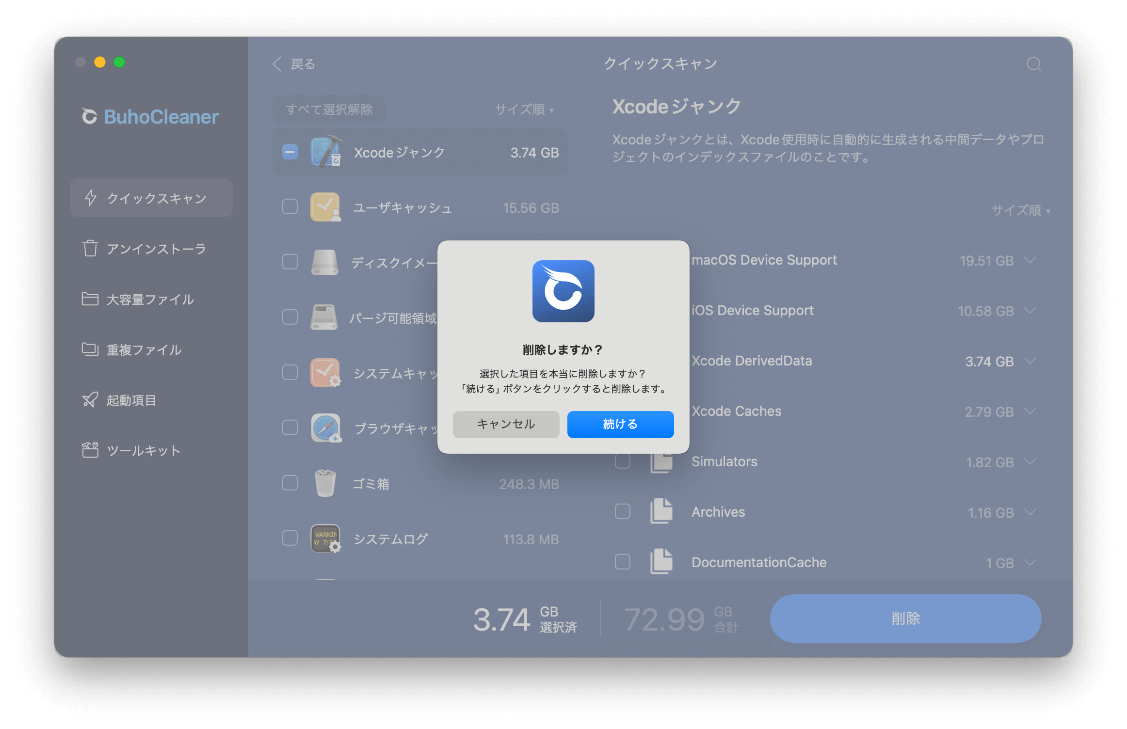Toggle the Xcodeジャンク partial checkbox
1127x729 pixels.
290,152
